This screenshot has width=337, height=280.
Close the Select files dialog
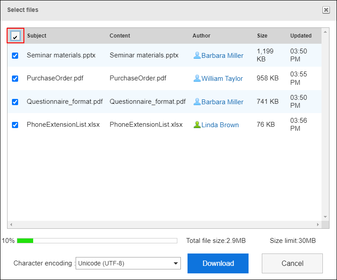(326, 10)
